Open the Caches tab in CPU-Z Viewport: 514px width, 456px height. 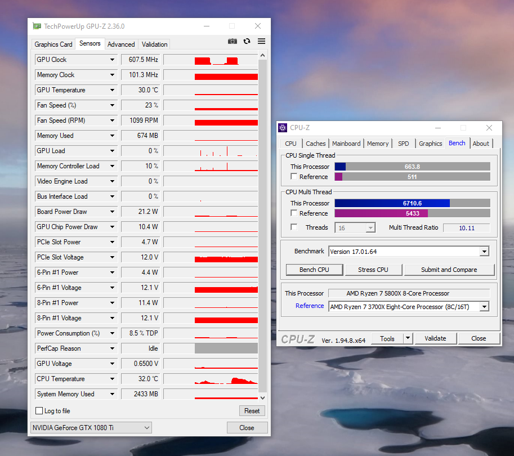tap(316, 144)
